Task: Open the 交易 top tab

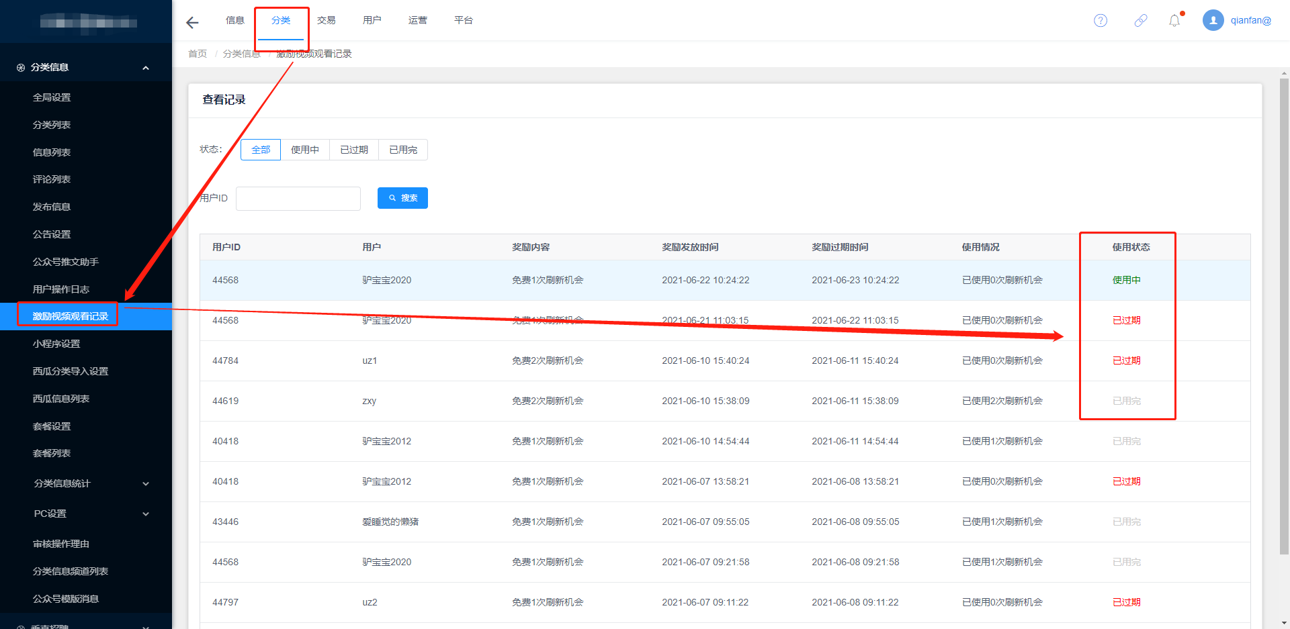Action: tap(327, 20)
